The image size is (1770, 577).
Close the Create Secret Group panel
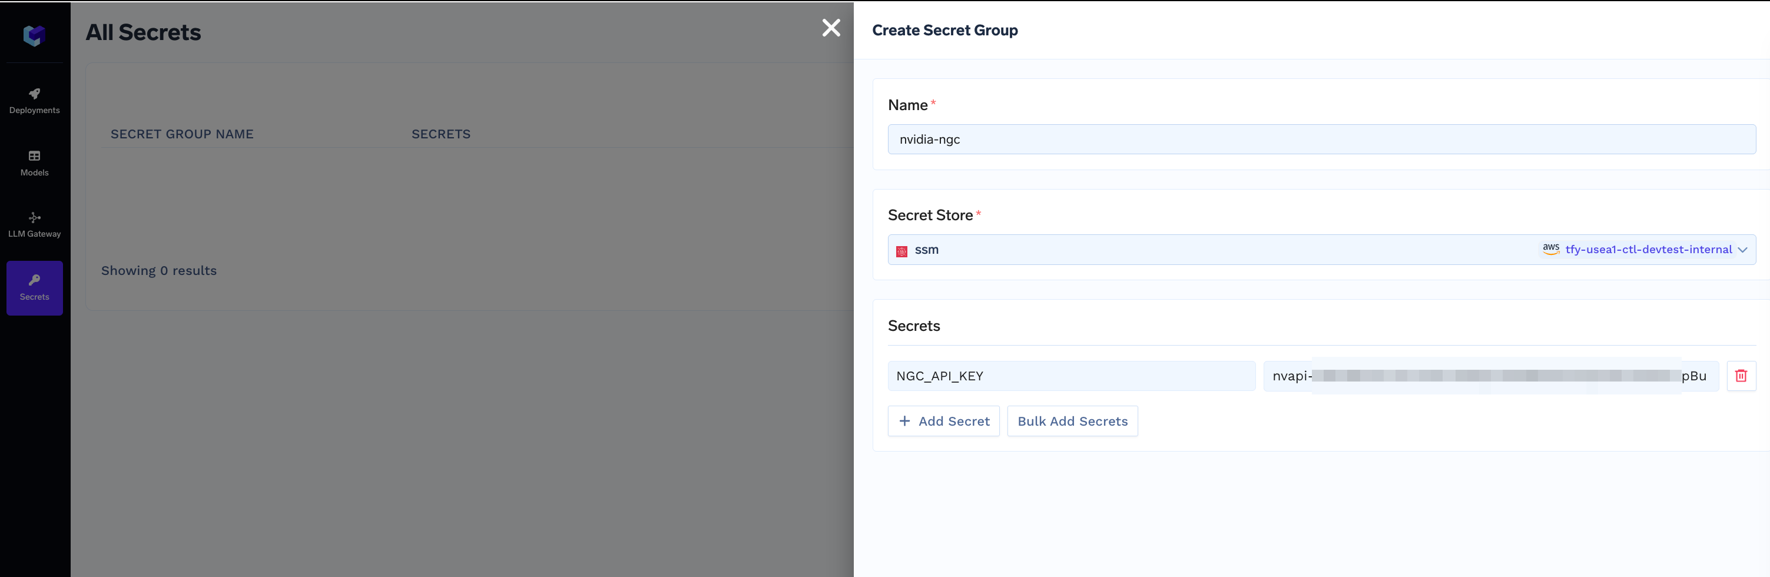(831, 28)
